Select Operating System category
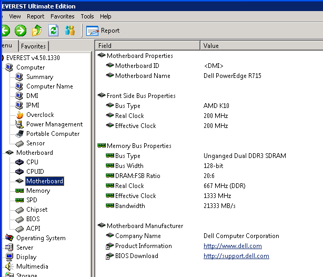Screen dimensions: 323x277 [x=41, y=238]
